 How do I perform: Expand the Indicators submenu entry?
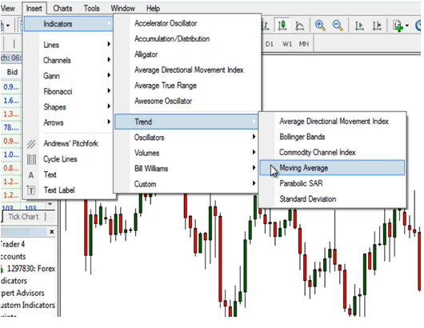(69, 24)
